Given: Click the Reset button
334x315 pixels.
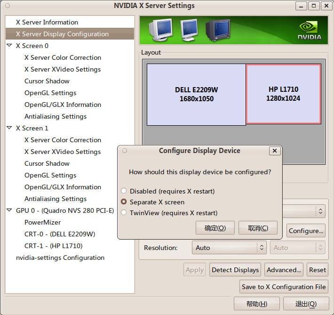Looking at the screenshot, I should [x=318, y=270].
